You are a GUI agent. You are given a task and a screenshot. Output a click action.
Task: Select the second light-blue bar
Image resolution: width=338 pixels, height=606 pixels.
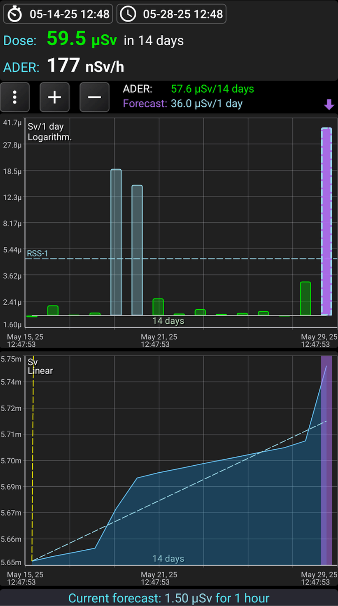tap(137, 250)
